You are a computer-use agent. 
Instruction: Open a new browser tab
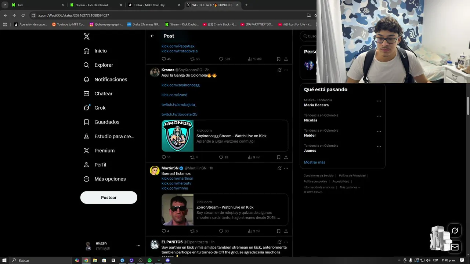[x=246, y=5]
